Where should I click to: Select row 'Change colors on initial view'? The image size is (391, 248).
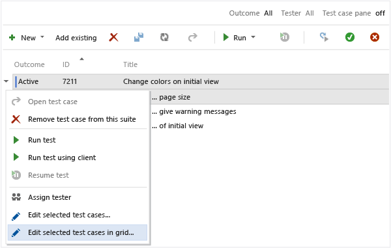pyautogui.click(x=201, y=81)
